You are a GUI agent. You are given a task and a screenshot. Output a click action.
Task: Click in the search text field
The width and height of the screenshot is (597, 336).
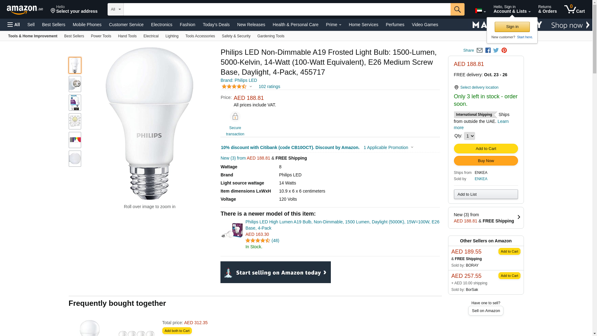click(x=287, y=9)
